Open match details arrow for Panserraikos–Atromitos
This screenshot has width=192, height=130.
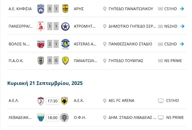point(182,26)
